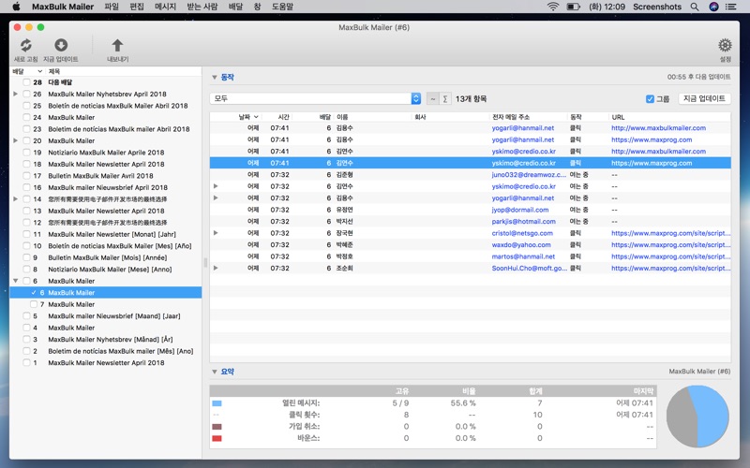Viewport: 750px width, 468px height.
Task: Click the Wi-Fi status icon
Action: point(553,7)
